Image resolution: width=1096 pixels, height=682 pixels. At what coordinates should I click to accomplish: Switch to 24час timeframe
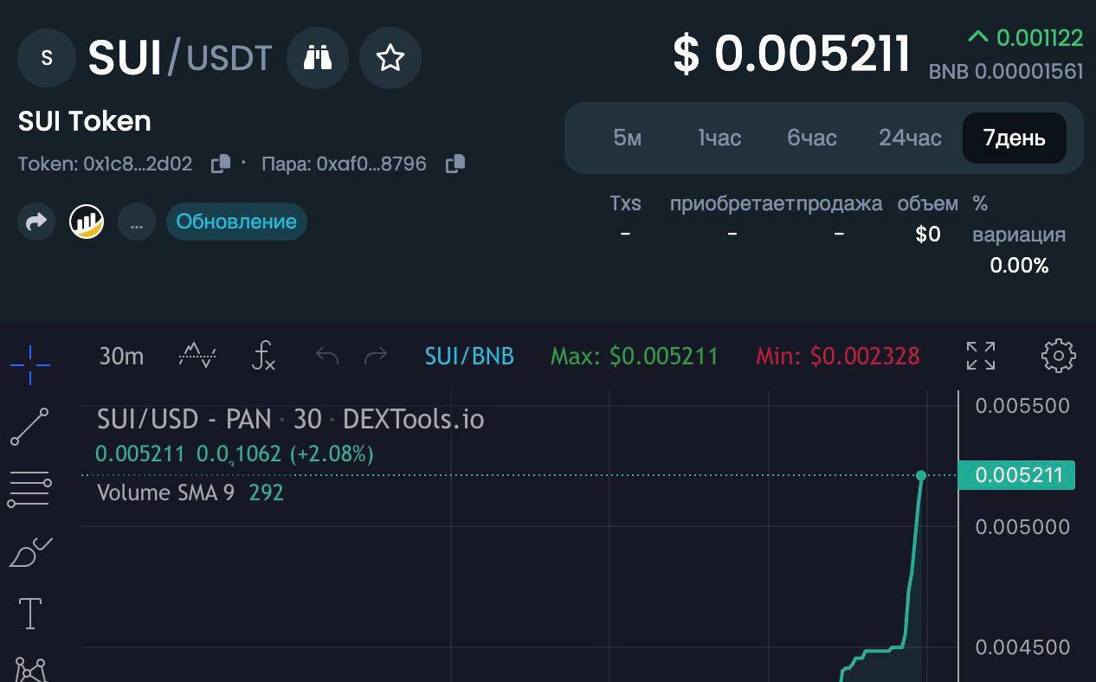(x=910, y=138)
